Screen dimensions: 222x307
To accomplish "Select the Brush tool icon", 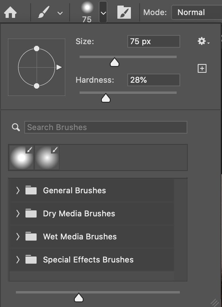I will (44, 12).
